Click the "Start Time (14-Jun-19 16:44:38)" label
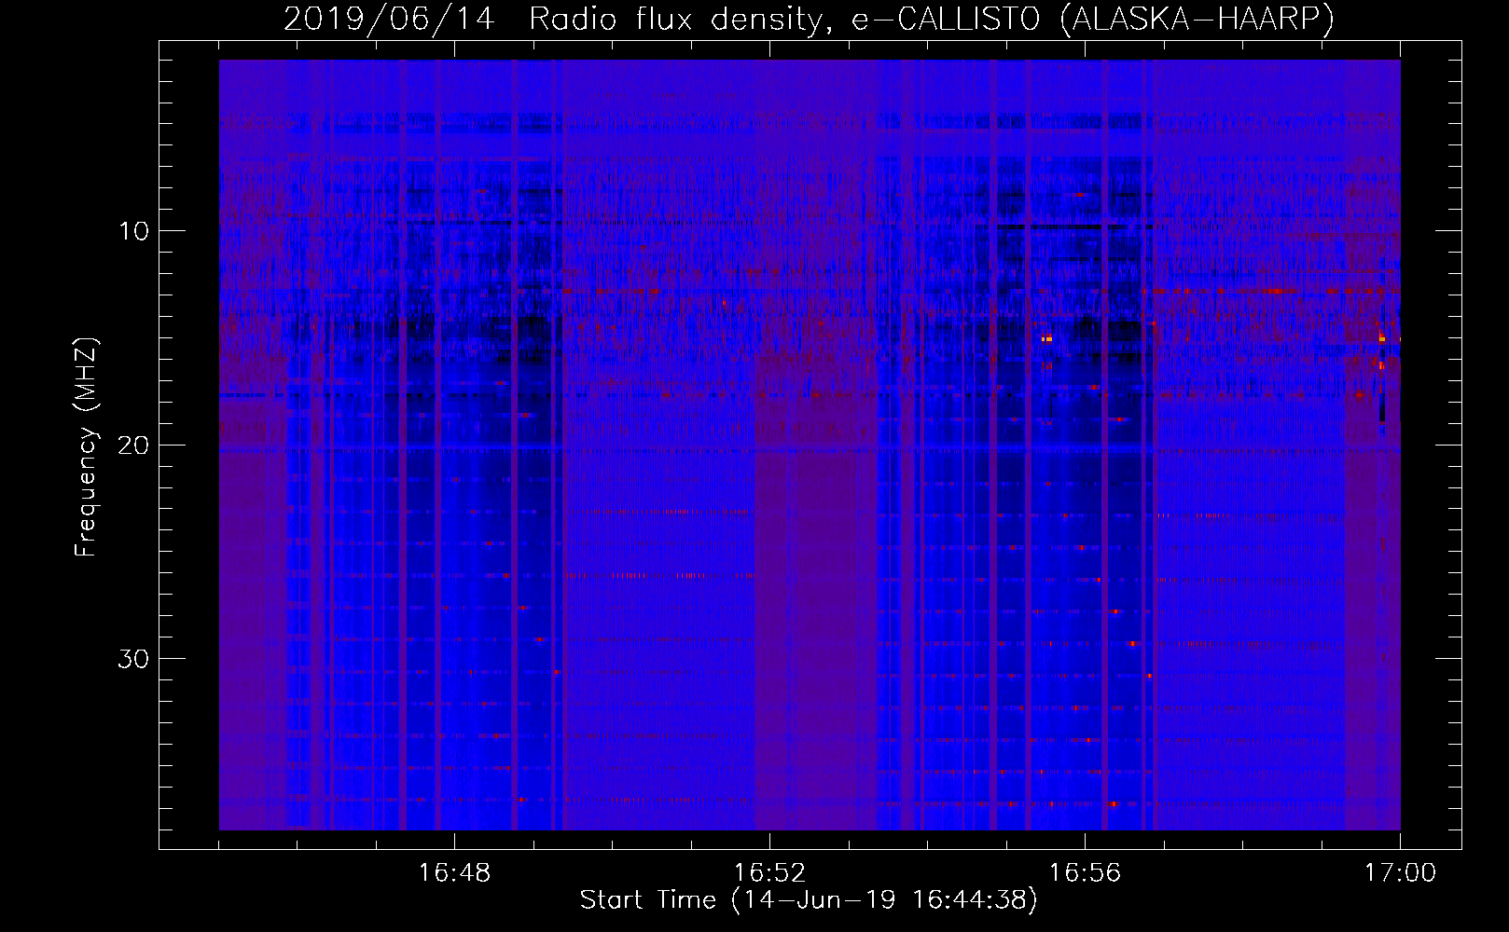 [x=809, y=900]
